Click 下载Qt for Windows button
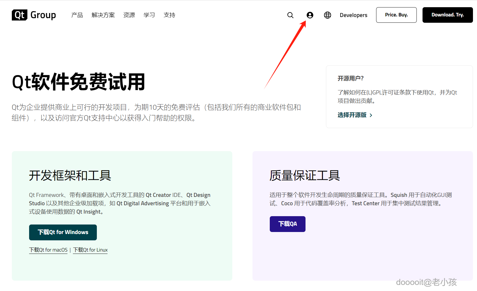 pos(63,232)
